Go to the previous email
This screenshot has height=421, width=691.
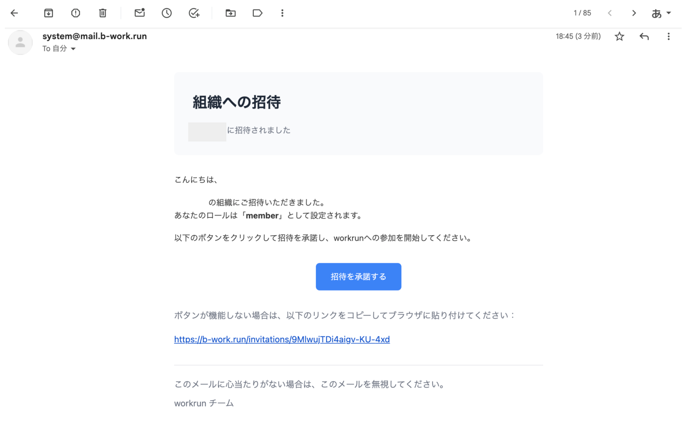pos(610,13)
